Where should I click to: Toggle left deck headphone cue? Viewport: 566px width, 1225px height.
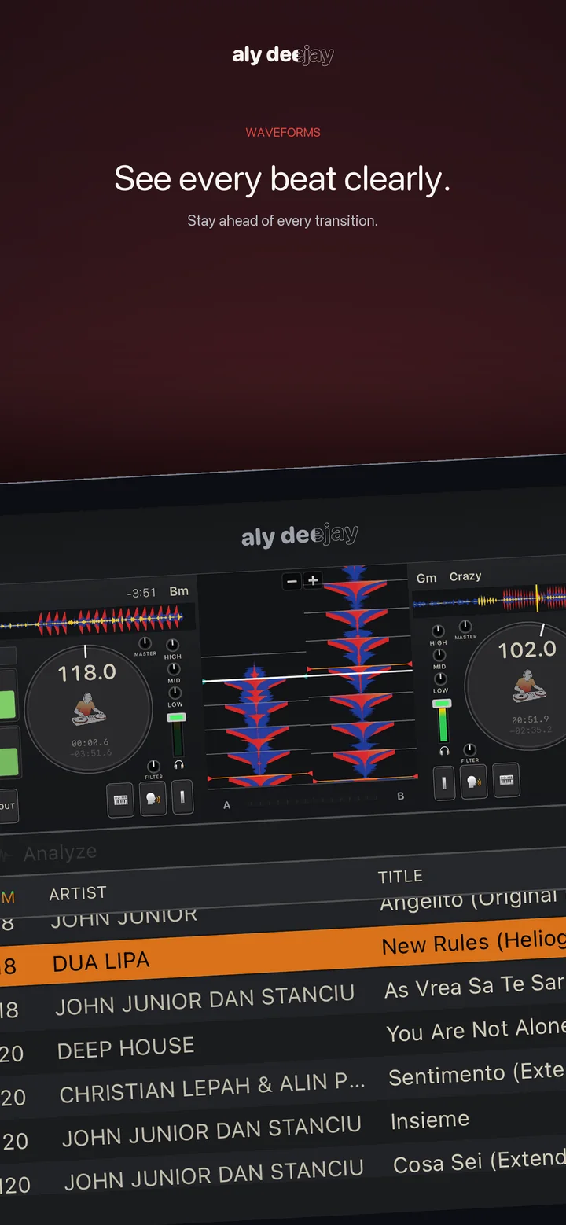(178, 764)
